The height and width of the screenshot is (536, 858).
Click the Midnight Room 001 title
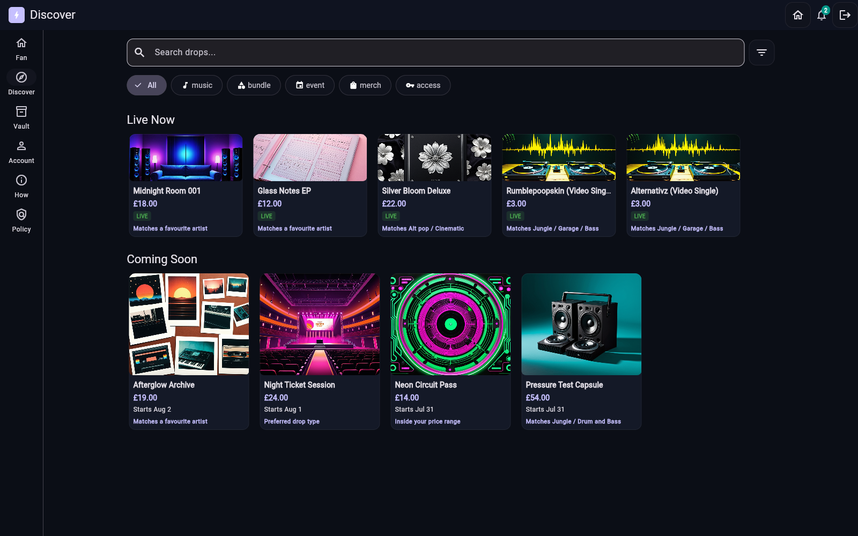click(167, 191)
